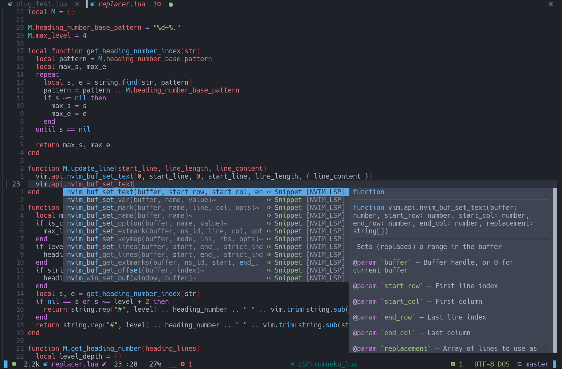Pick nvim_win_set_buf in the completion popup
This screenshot has width=562, height=369.
206,278
